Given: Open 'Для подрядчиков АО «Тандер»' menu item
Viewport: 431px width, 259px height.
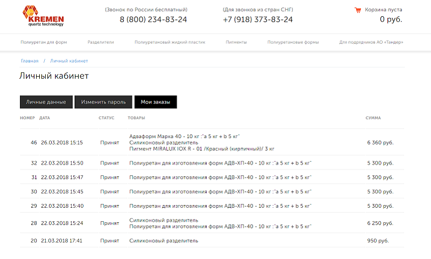Looking at the screenshot, I should click(371, 42).
